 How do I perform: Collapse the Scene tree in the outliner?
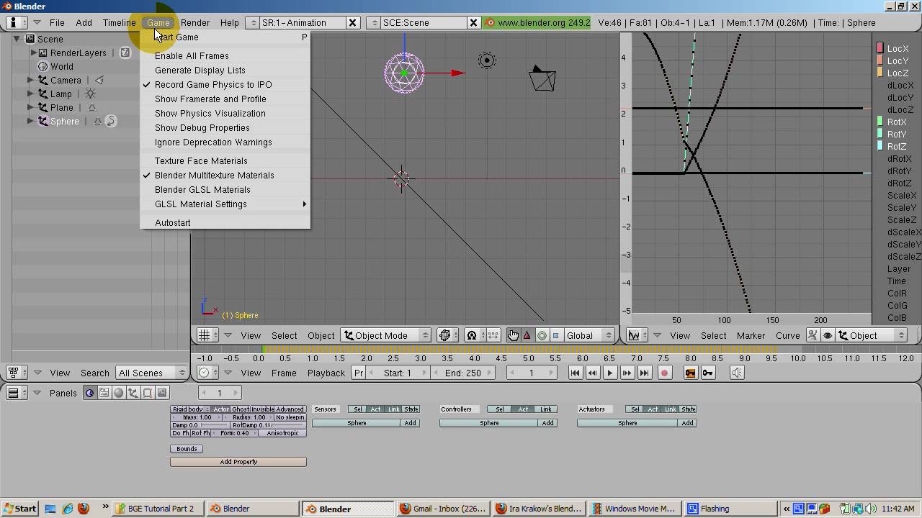point(17,39)
